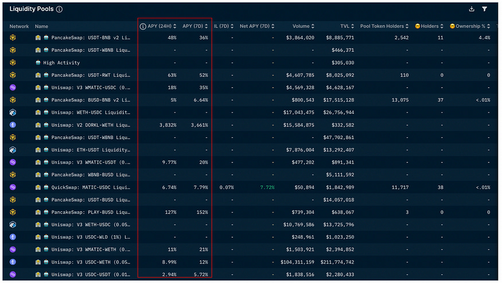Click the Network column header
The height and width of the screenshot is (283, 502).
(19, 26)
